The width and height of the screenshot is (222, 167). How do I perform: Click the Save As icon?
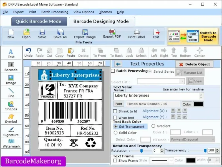[x=60, y=34]
